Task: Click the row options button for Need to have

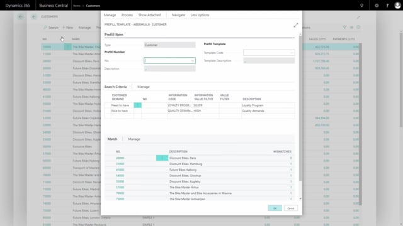Action: (137, 105)
